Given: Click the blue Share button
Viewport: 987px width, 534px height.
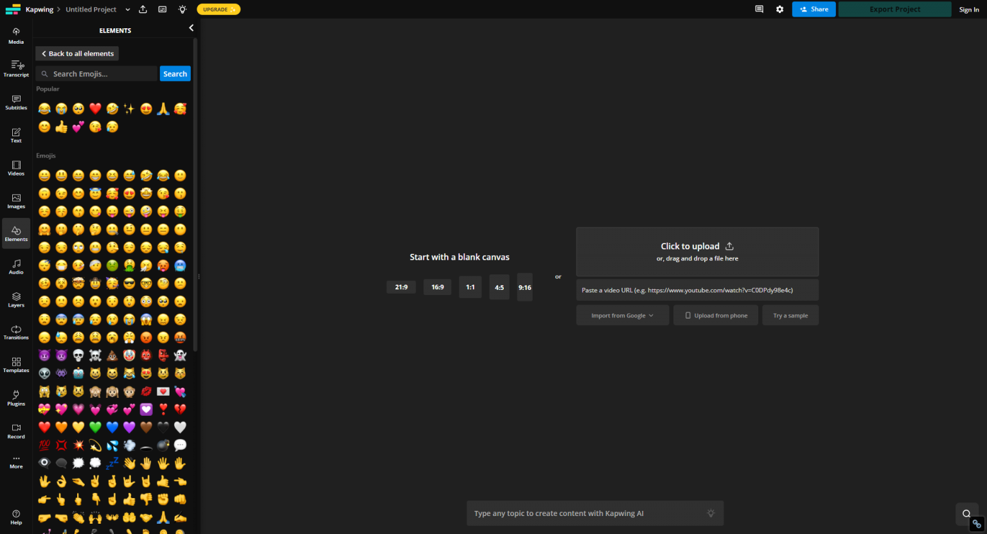Looking at the screenshot, I should tap(814, 10).
